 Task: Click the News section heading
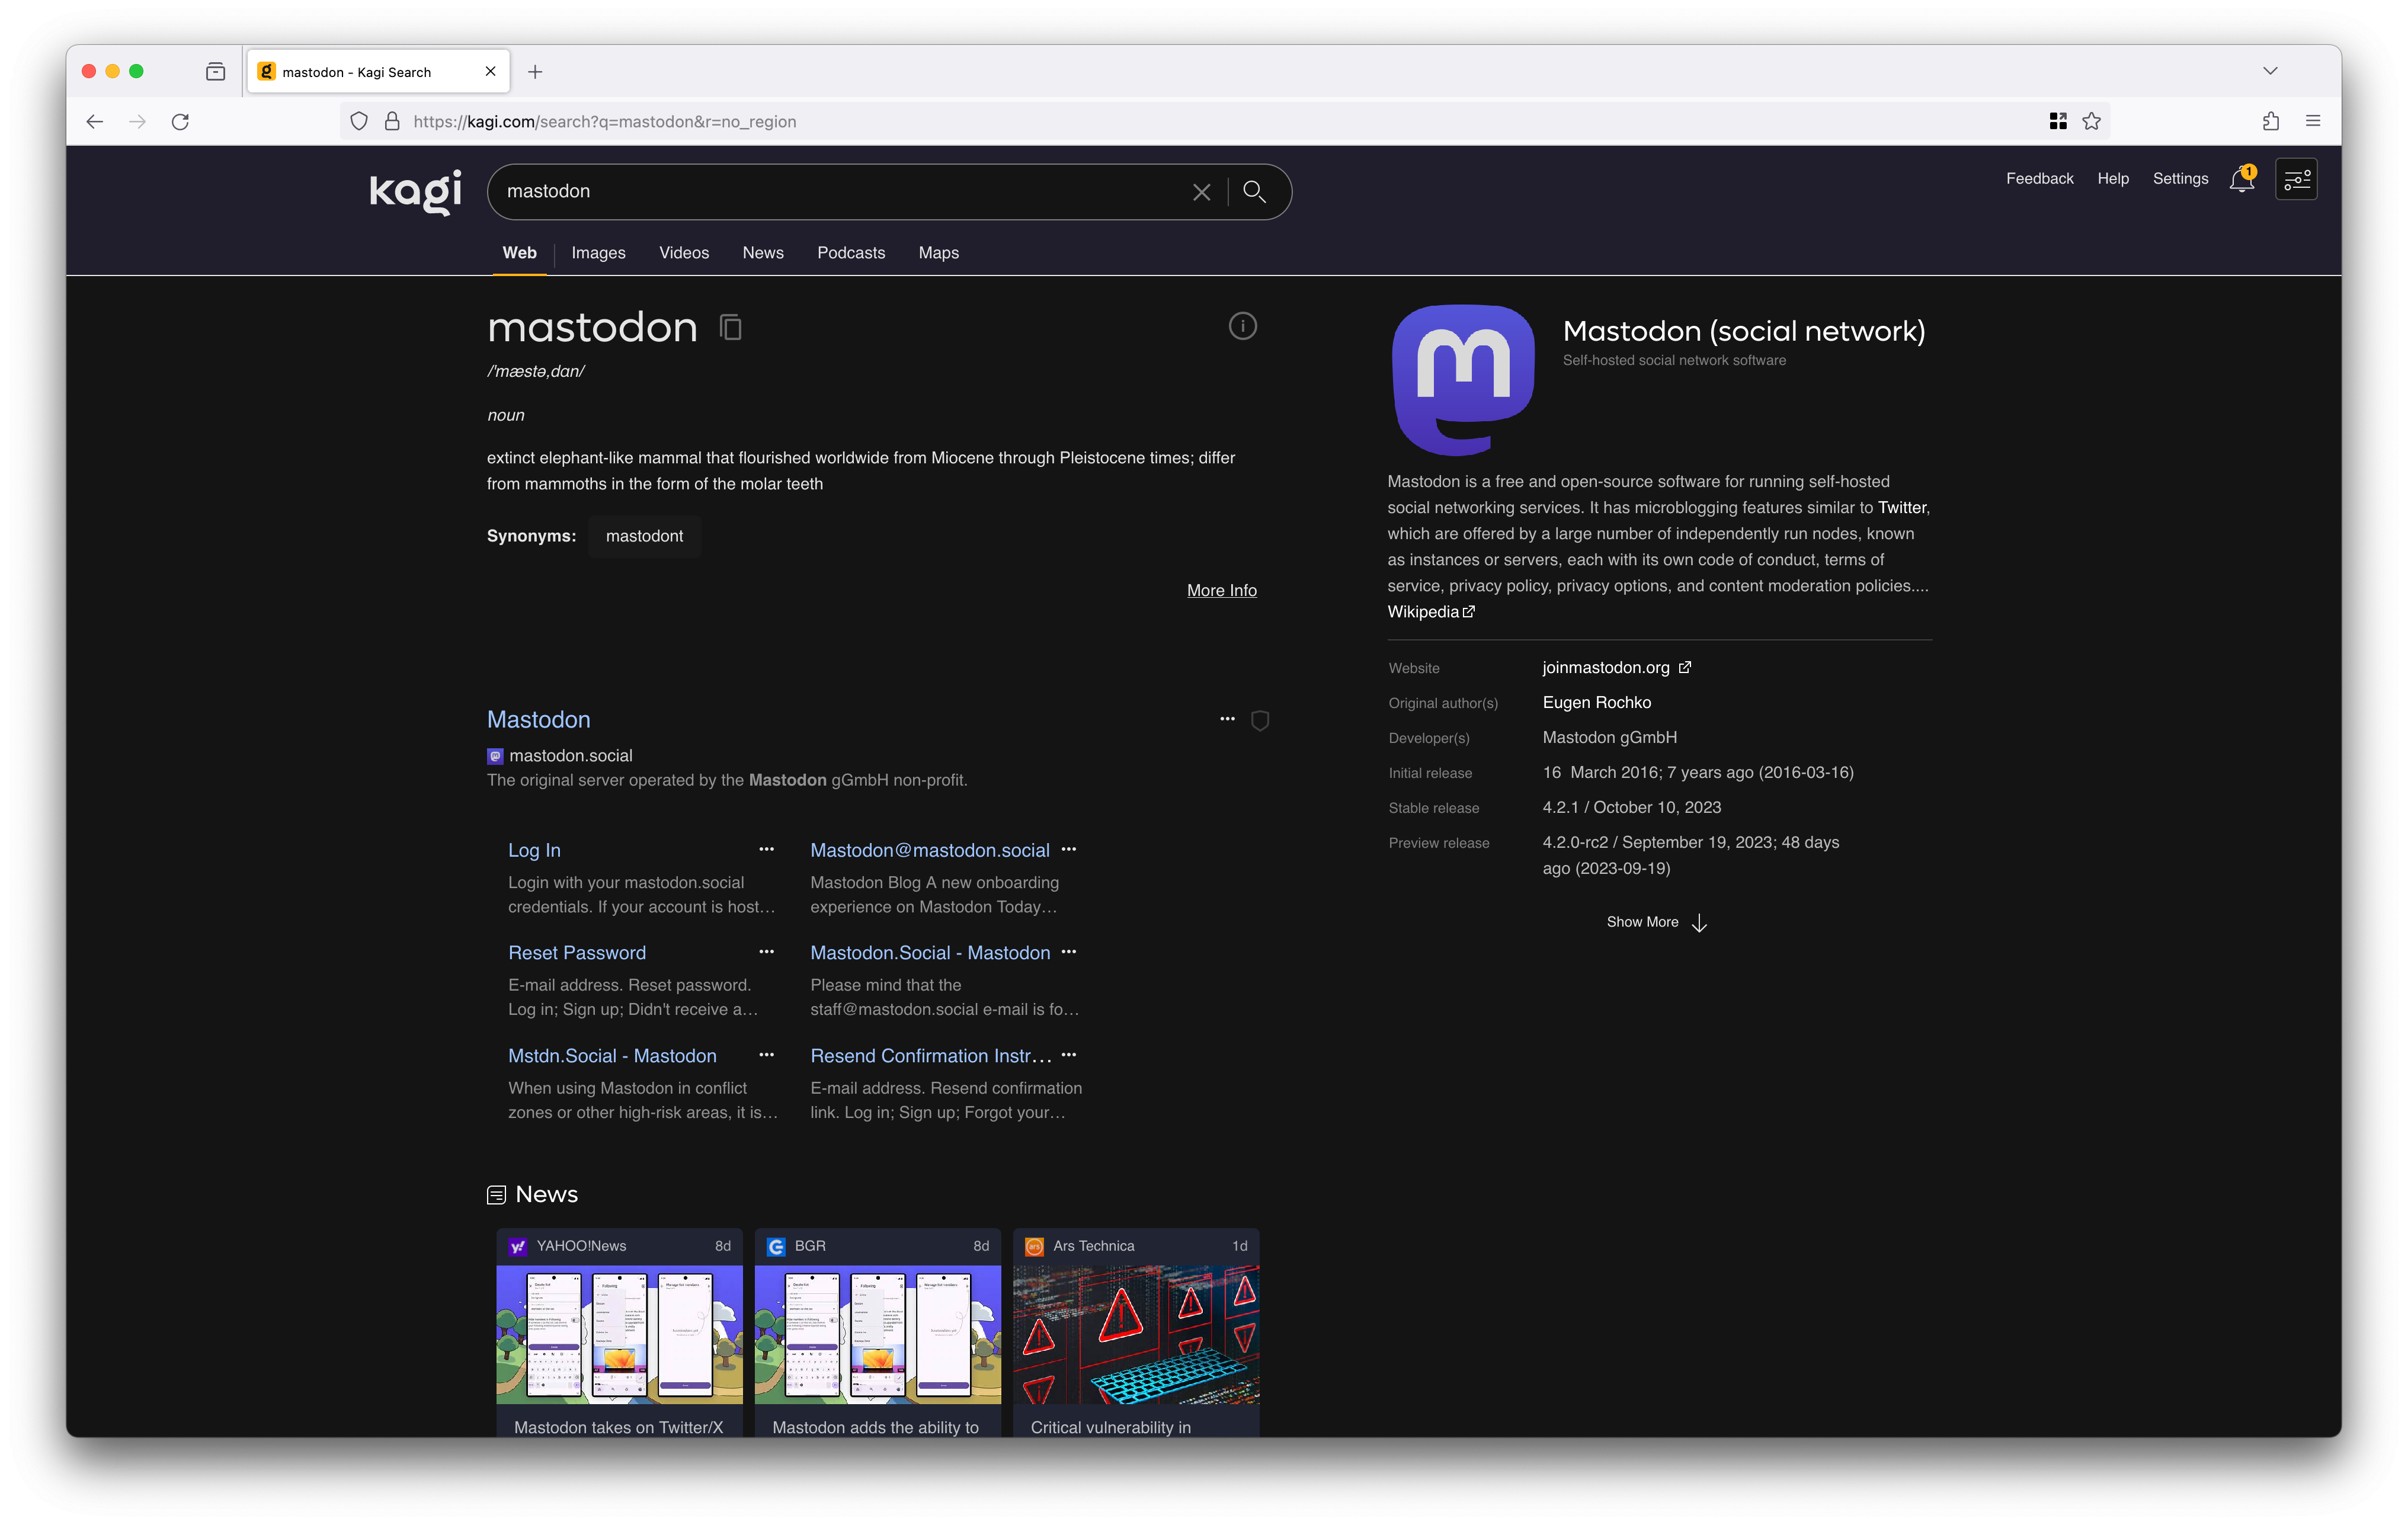click(546, 1194)
